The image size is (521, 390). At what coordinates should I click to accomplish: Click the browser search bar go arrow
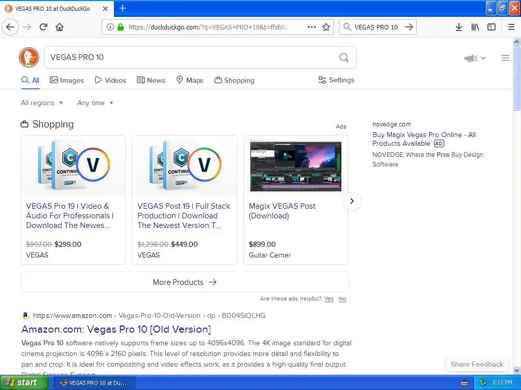(x=409, y=27)
